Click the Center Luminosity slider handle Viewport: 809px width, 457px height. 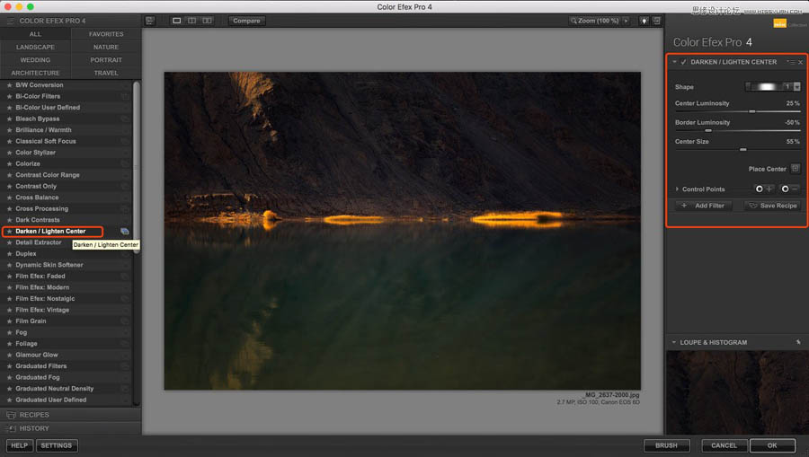click(752, 111)
